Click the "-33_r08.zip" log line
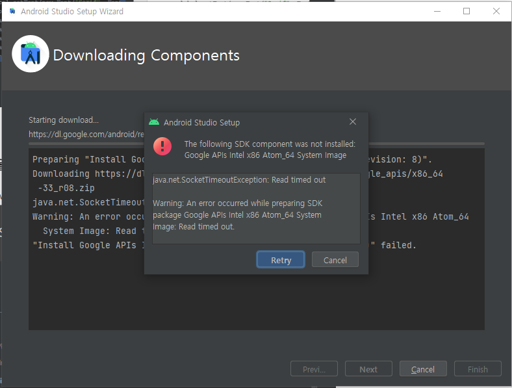 click(66, 188)
